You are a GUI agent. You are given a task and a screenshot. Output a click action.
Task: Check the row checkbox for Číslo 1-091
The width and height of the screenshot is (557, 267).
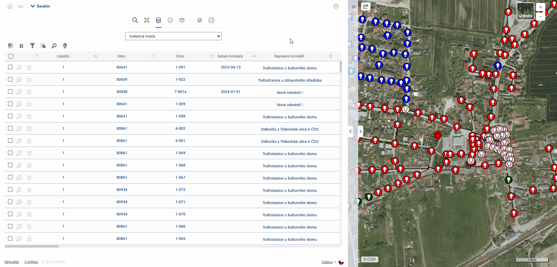[x=10, y=67]
